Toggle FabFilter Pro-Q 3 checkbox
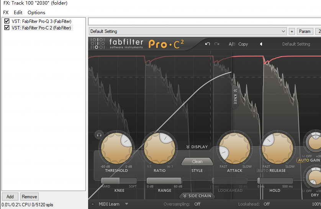The width and height of the screenshot is (321, 209). pos(7,21)
